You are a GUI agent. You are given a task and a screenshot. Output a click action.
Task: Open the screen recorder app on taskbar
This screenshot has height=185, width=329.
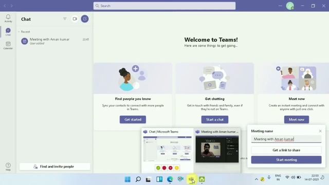point(180,179)
